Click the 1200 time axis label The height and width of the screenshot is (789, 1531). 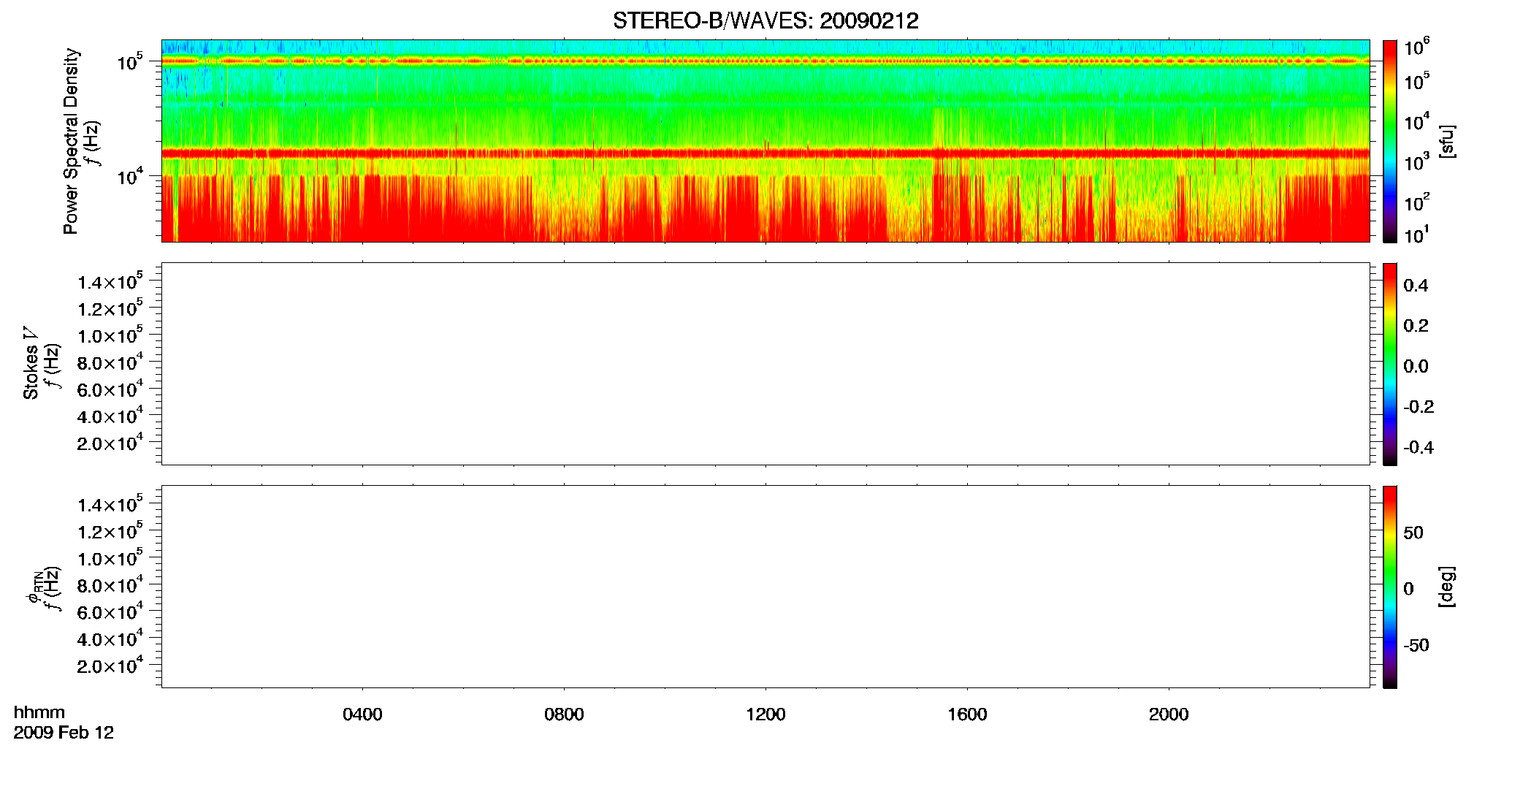765,714
